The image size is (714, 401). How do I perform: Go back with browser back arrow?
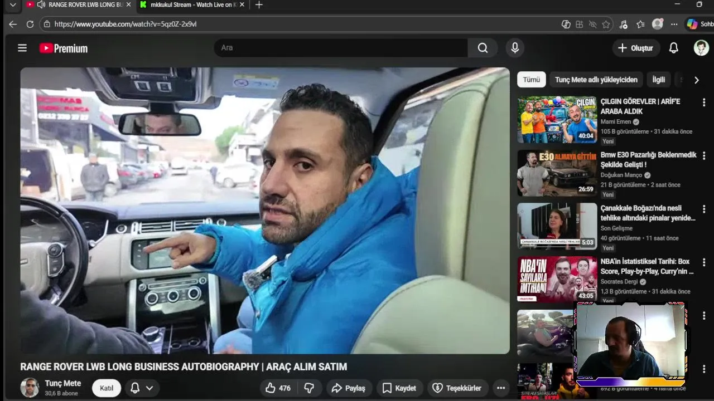tap(13, 24)
